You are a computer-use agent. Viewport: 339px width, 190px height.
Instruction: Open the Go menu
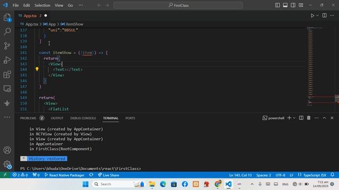(x=70, y=5)
